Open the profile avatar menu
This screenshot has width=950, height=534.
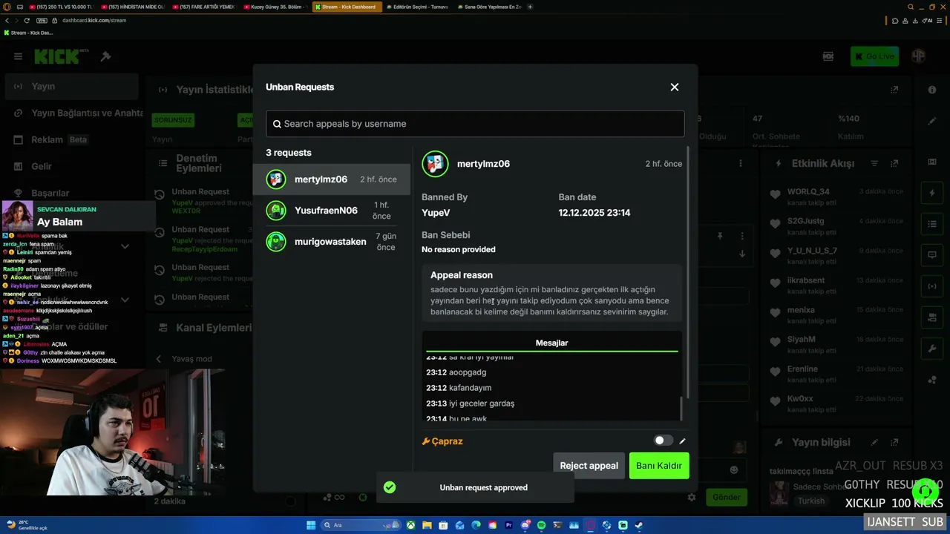click(918, 56)
